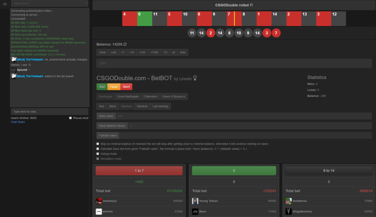This screenshot has width=376, height=217.
Task: Click the bet amount field showing 200
Action: [234, 63]
